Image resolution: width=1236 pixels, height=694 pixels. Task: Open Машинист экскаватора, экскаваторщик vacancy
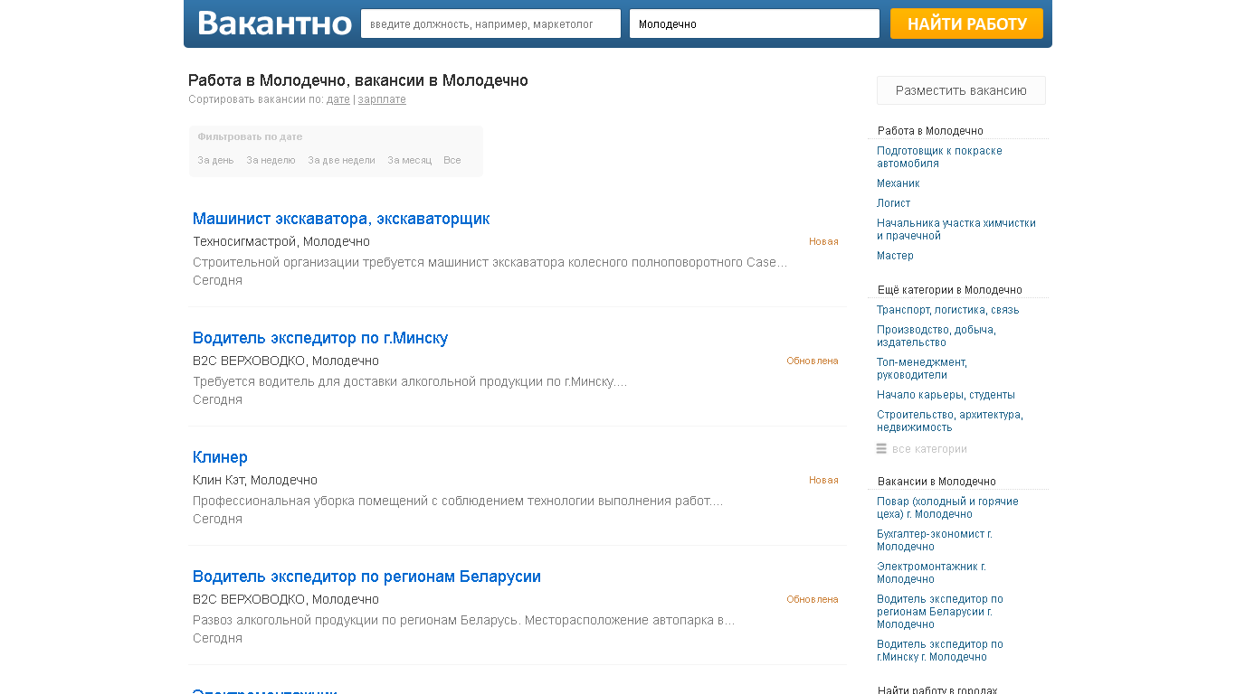point(341,219)
